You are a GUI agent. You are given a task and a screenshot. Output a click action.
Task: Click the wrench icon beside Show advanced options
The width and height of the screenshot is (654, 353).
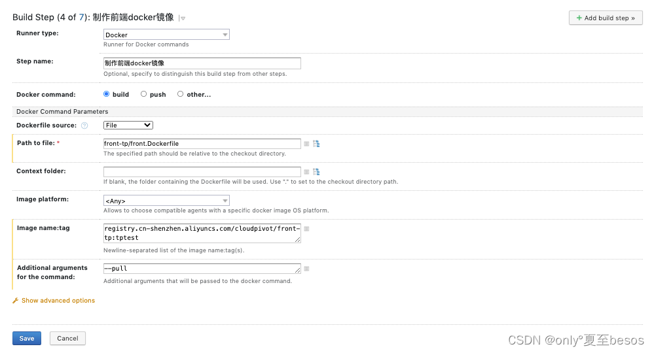pos(16,301)
